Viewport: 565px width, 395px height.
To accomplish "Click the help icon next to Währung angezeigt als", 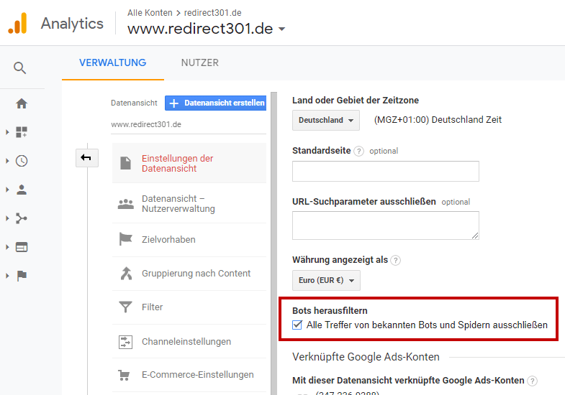I will point(395,260).
